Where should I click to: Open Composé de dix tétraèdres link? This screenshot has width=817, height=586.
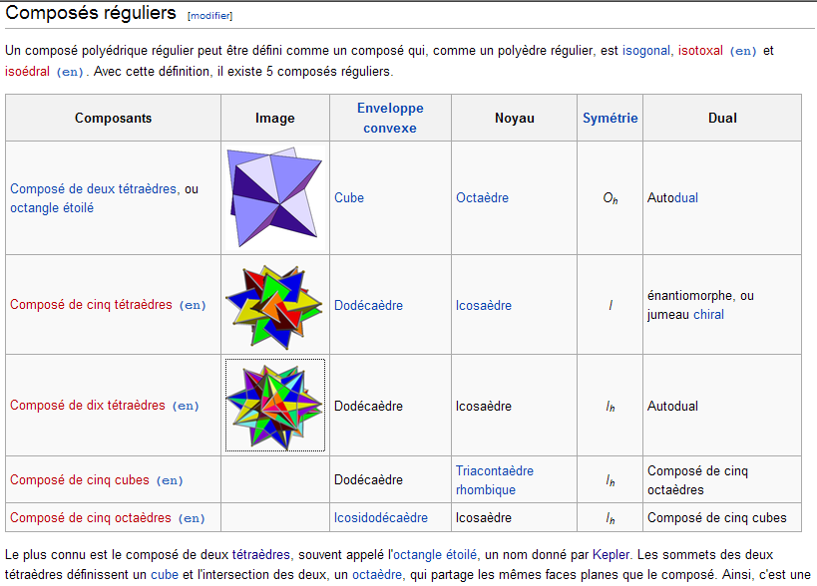pos(88,405)
